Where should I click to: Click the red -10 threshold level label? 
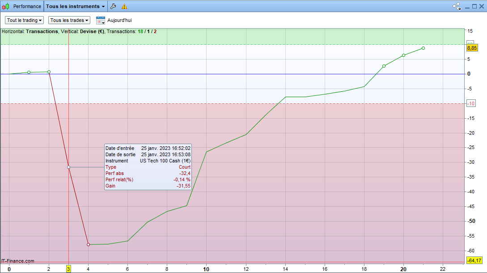(471, 104)
